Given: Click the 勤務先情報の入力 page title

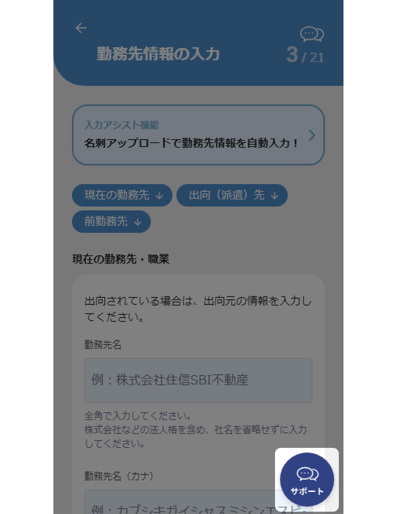Looking at the screenshot, I should click(x=158, y=54).
